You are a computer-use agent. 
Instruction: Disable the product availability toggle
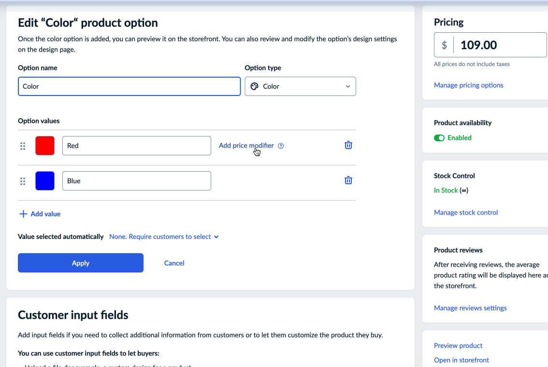click(439, 138)
